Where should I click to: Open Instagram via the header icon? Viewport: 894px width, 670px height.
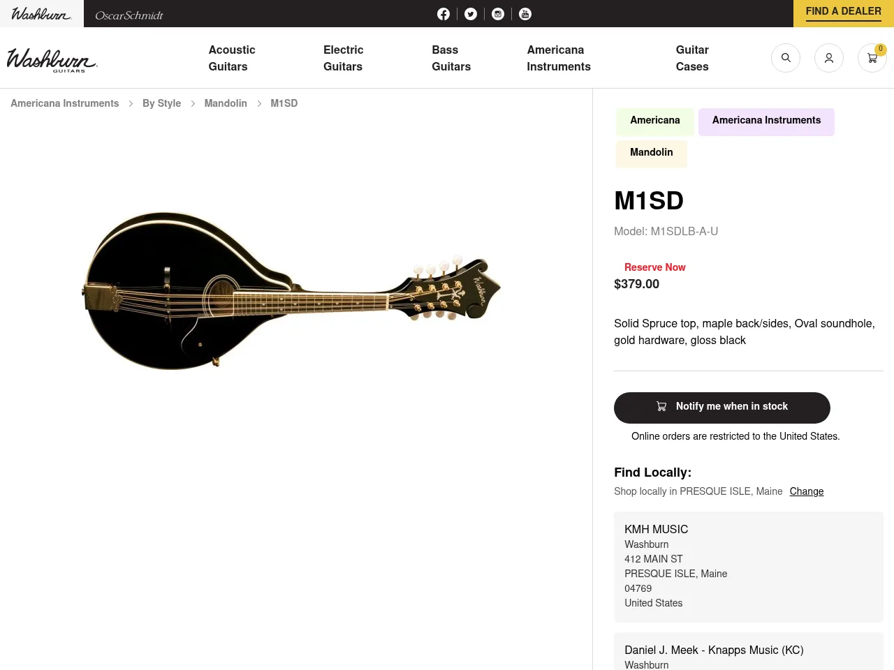click(498, 14)
